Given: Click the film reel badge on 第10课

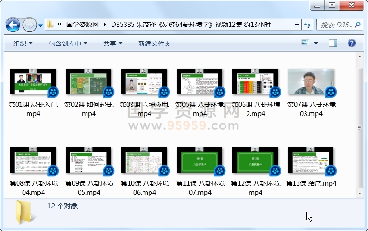Looking at the screenshot, I should (x=164, y=171).
